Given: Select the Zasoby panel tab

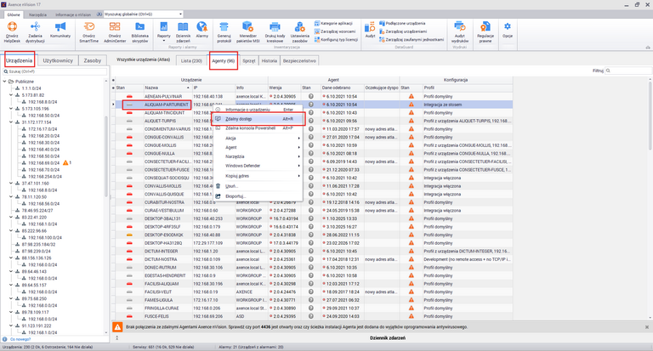Looking at the screenshot, I should click(x=93, y=60).
